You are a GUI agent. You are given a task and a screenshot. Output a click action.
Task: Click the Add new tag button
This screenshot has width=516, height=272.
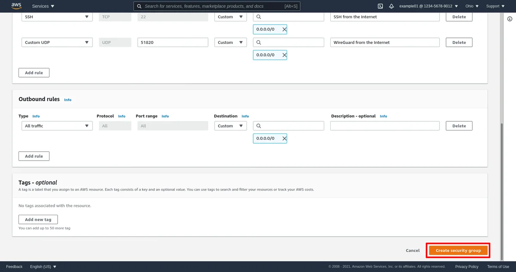tap(38, 219)
